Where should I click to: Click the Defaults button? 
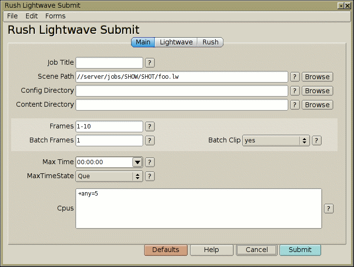[165, 250]
